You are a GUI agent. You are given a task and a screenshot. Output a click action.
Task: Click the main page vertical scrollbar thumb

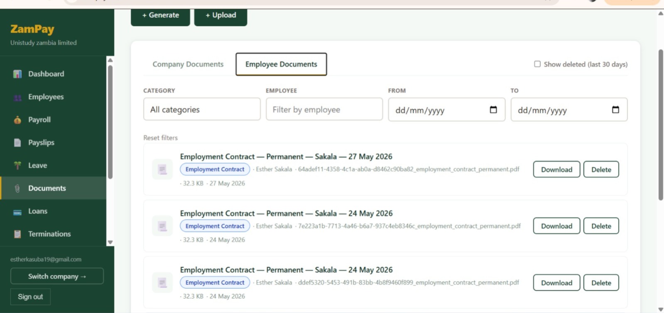(661, 125)
